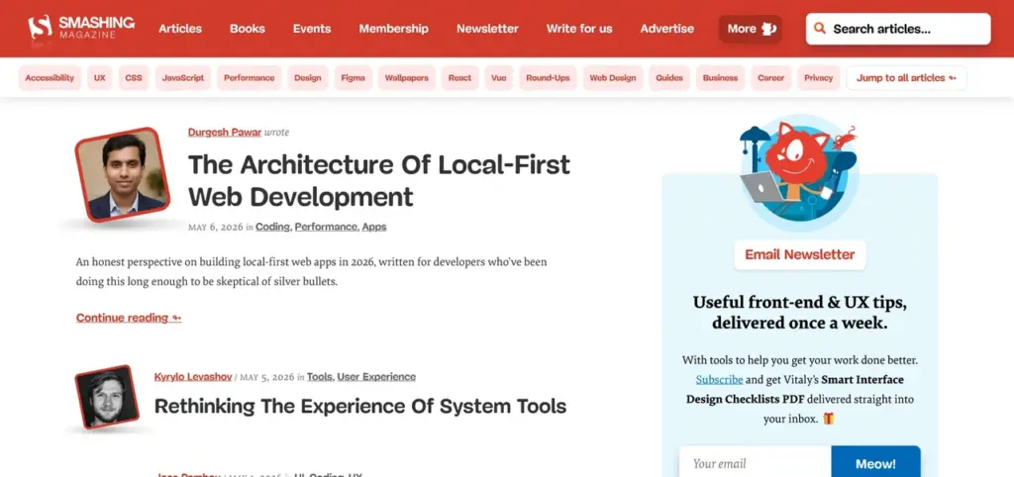1014x477 pixels.
Task: Pick the Design category tag
Action: (308, 77)
